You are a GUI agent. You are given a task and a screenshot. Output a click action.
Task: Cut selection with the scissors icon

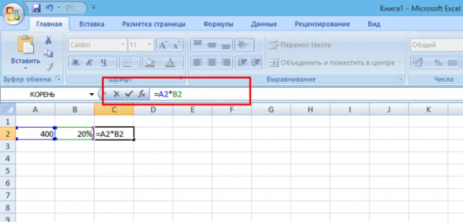(48, 40)
